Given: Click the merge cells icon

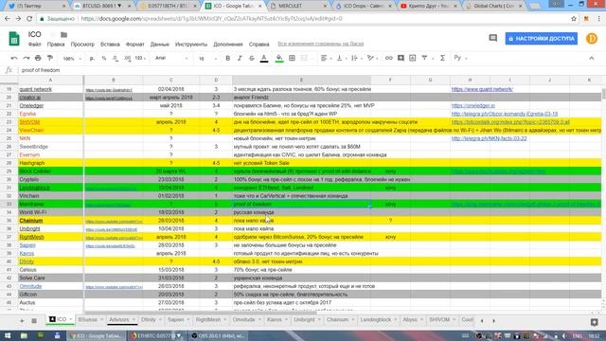Looking at the screenshot, I should (304, 58).
